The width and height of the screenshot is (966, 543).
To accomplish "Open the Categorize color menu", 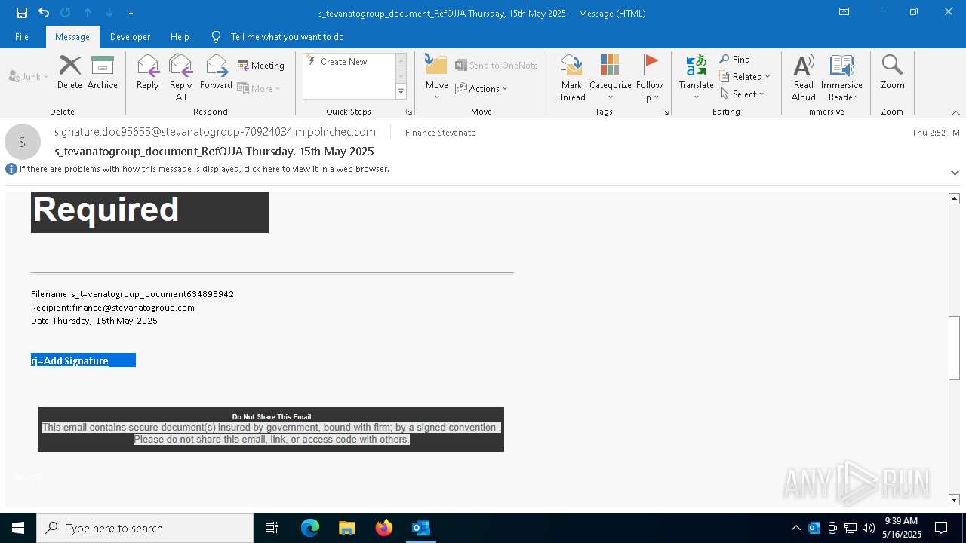I will (611, 78).
